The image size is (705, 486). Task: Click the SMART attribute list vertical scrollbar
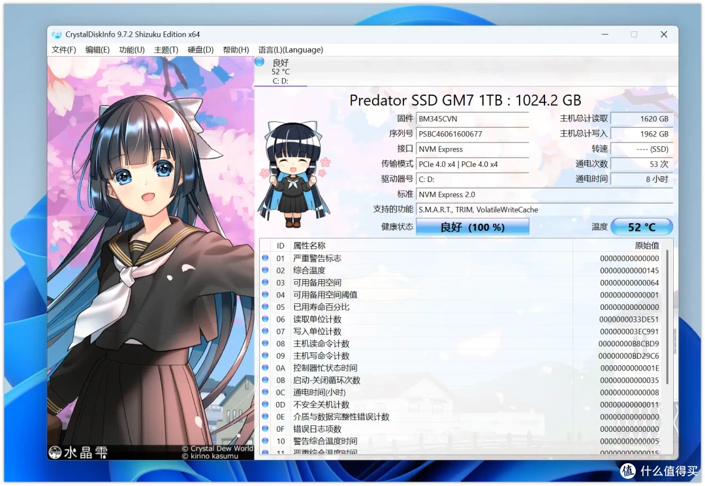click(x=667, y=316)
